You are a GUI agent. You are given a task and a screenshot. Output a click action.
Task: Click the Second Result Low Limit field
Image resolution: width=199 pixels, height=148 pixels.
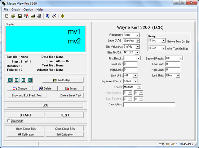click(173, 64)
